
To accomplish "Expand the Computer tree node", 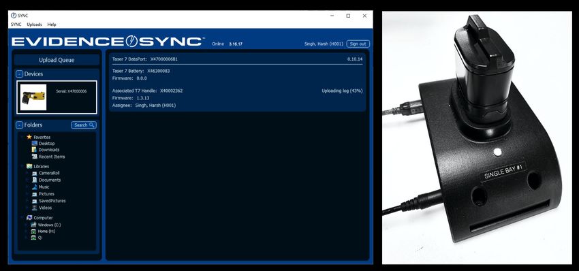I will pyautogui.click(x=22, y=218).
